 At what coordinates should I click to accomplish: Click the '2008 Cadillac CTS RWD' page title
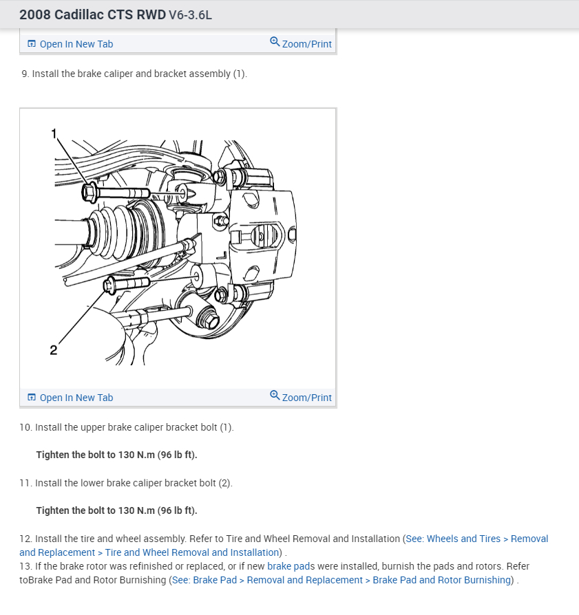pyautogui.click(x=93, y=14)
